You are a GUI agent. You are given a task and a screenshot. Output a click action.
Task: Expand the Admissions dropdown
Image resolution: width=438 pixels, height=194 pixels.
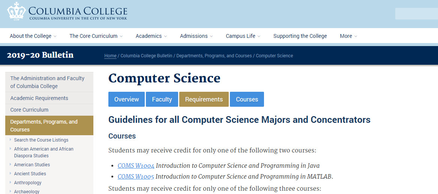click(x=196, y=36)
